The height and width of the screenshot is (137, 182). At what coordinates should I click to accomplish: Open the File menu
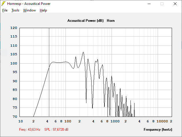(x=5, y=10)
